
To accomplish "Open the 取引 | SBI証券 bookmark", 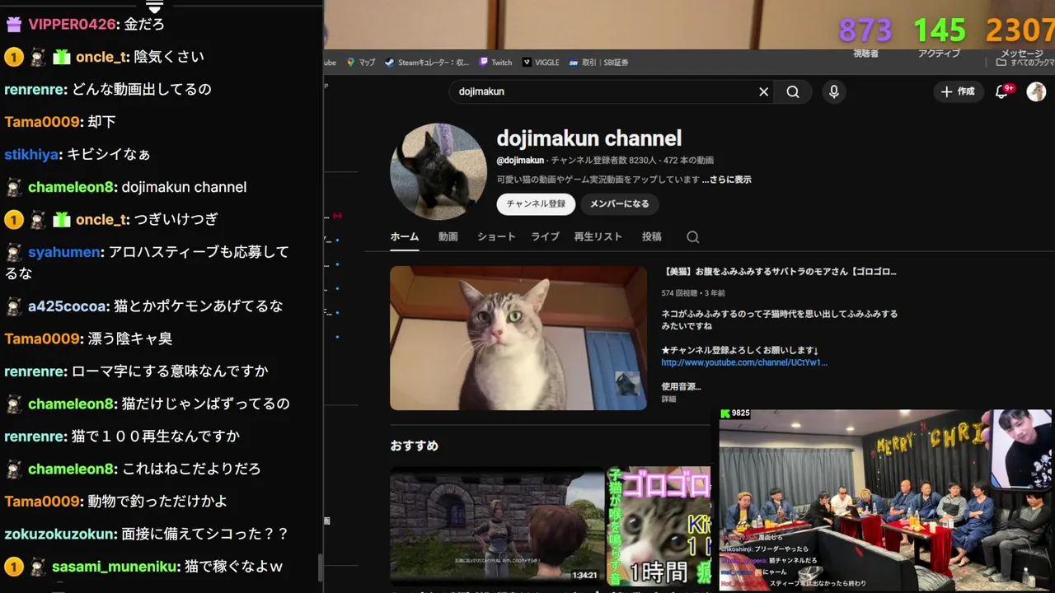I will (598, 62).
